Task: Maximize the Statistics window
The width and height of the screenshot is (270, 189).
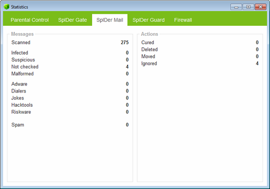Action: [x=248, y=7]
